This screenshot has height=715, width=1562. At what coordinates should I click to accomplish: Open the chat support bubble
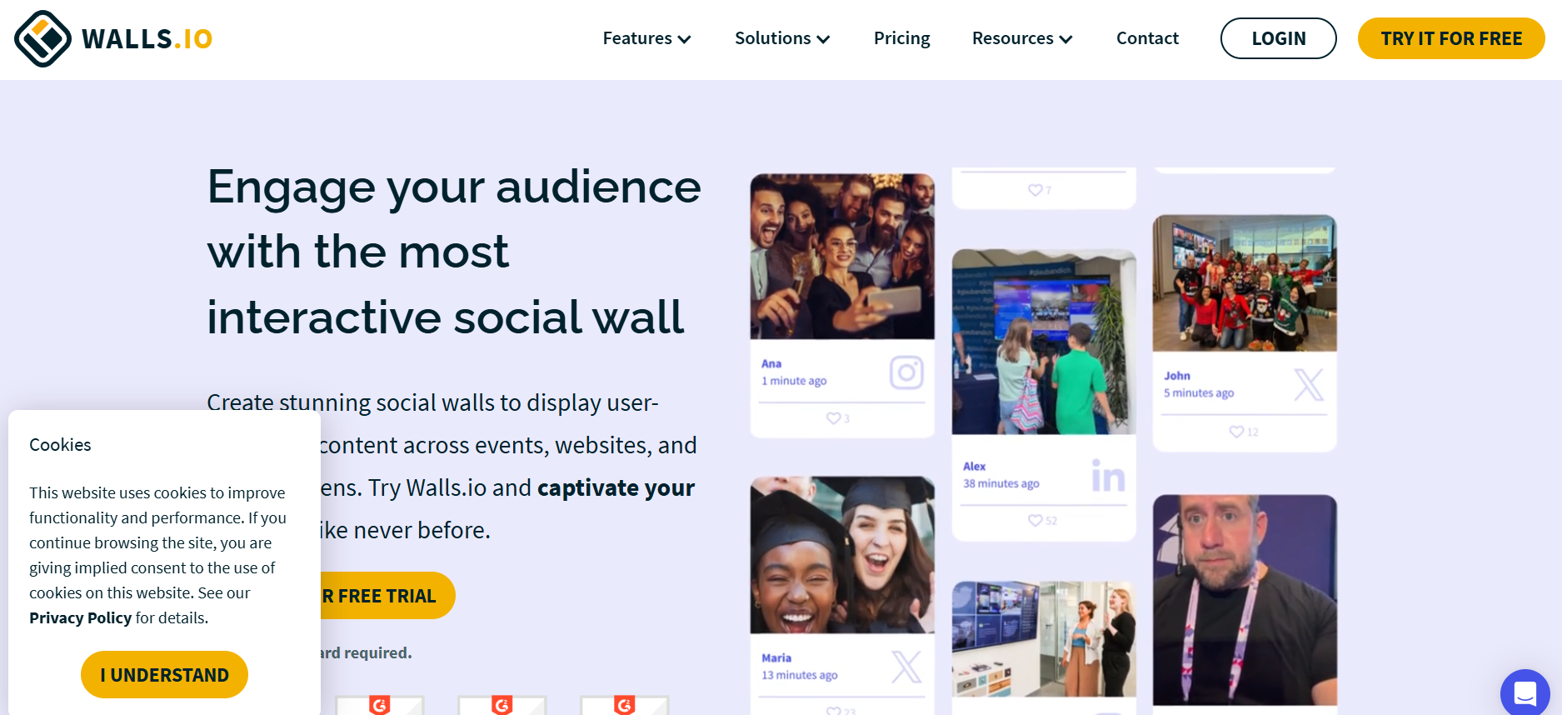tap(1525, 692)
